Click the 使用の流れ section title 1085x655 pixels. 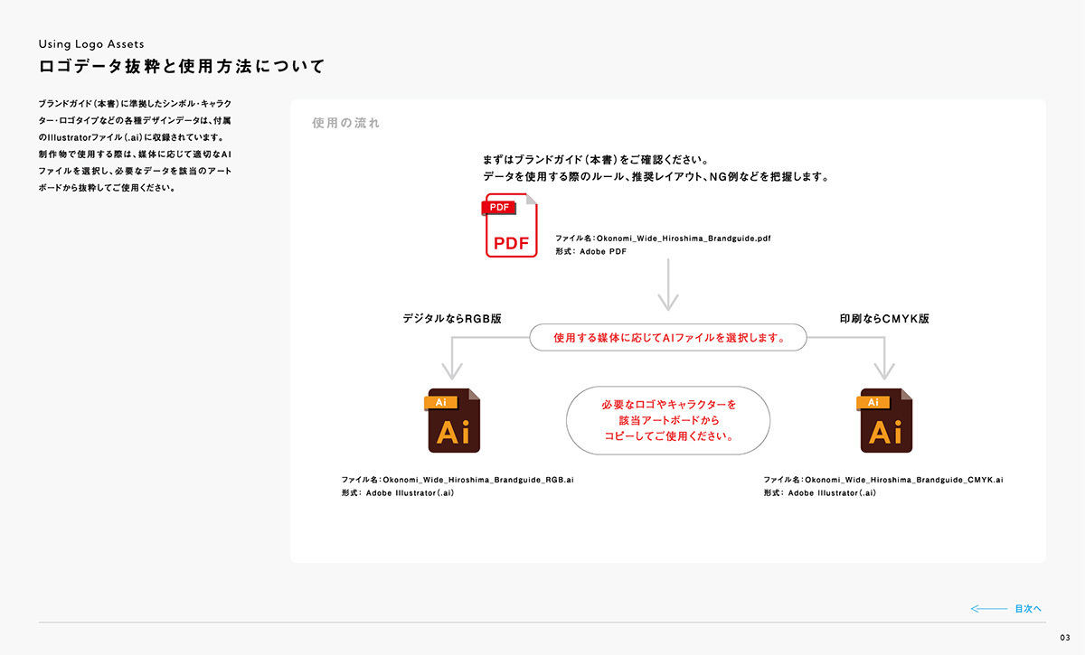pyautogui.click(x=345, y=123)
